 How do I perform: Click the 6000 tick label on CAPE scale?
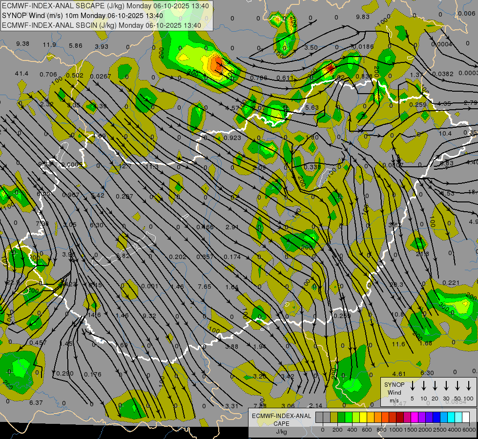coord(470,430)
